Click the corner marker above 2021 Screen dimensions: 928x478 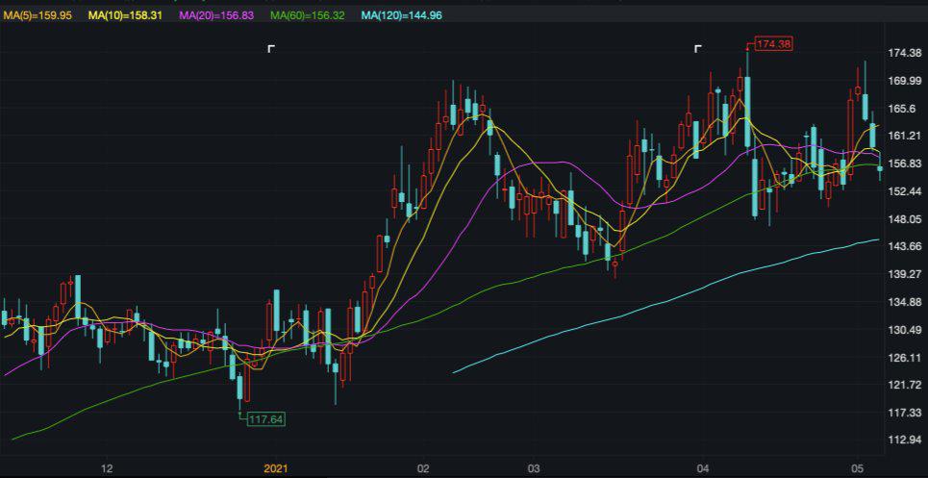coord(271,48)
